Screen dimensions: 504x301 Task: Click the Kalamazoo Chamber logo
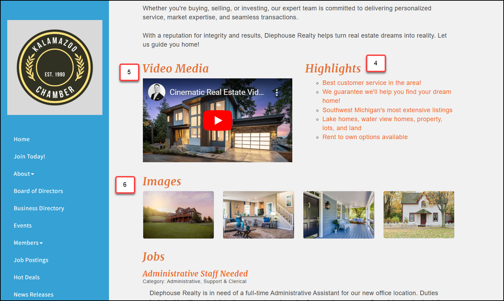[x=55, y=67]
